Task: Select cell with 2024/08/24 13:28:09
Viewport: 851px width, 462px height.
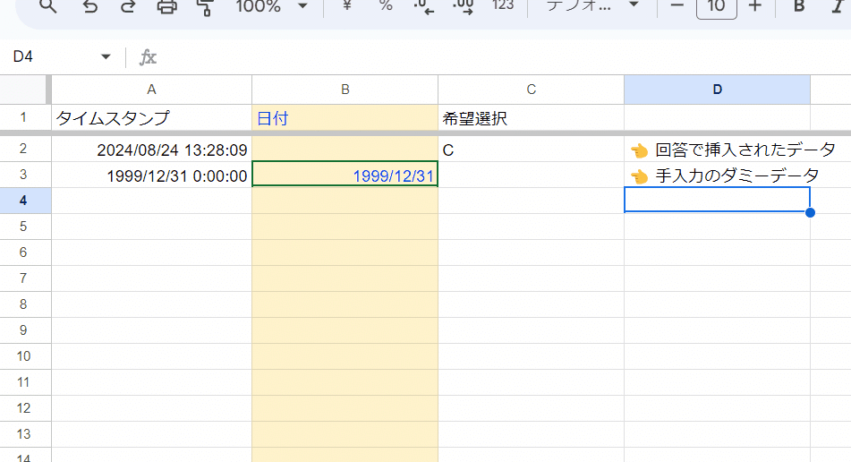Action: tap(151, 150)
